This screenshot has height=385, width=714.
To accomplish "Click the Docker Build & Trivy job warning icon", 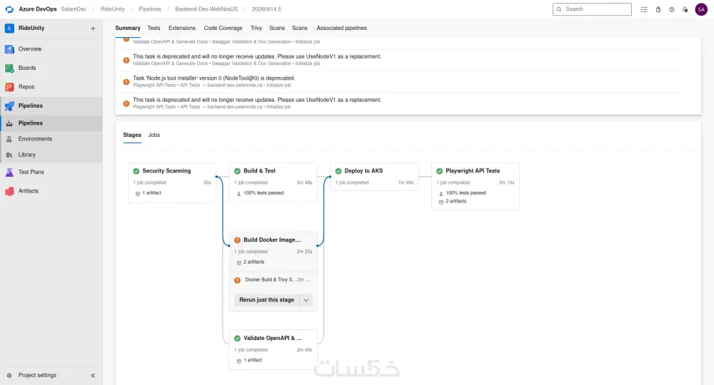I will (237, 280).
